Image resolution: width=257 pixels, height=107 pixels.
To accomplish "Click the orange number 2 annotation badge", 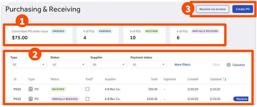I will click(x=35, y=55).
